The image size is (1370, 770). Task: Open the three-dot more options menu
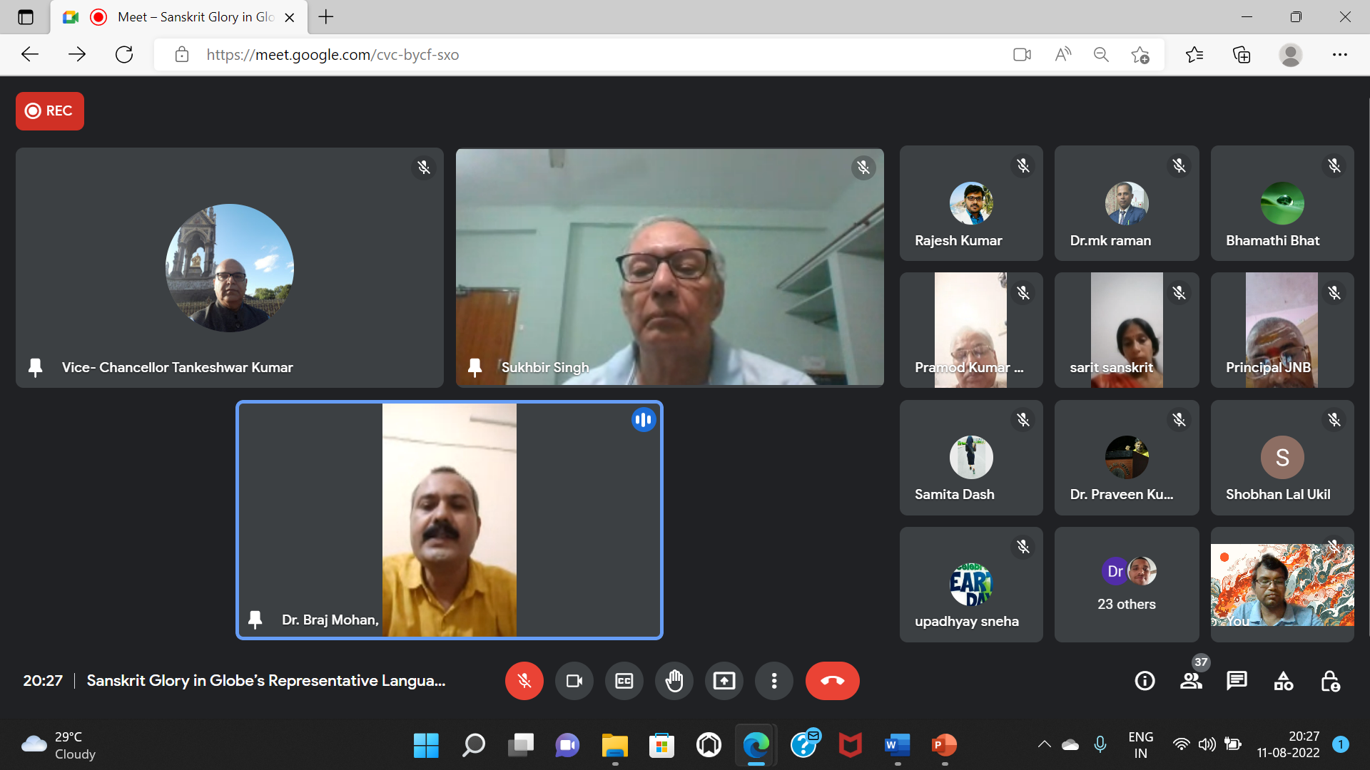tap(773, 681)
